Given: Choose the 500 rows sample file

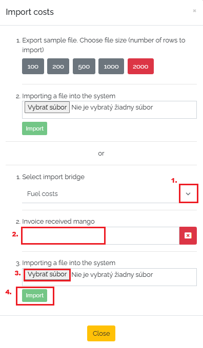Looking at the screenshot, I should click(x=84, y=66).
